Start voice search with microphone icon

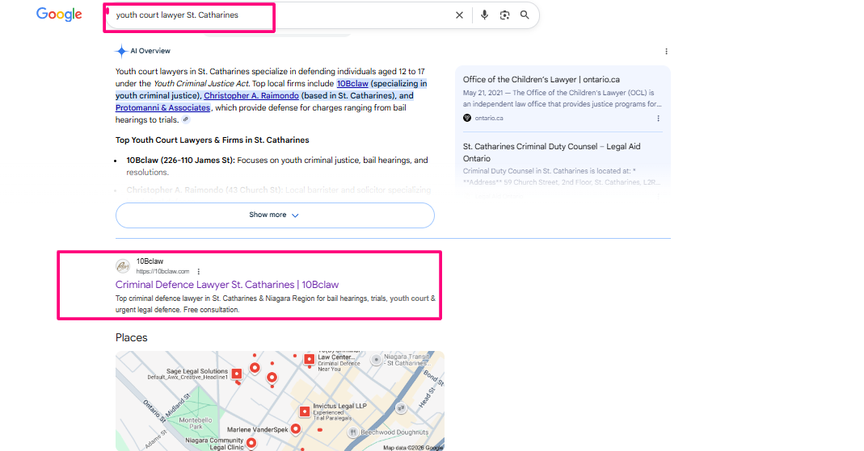pos(484,15)
